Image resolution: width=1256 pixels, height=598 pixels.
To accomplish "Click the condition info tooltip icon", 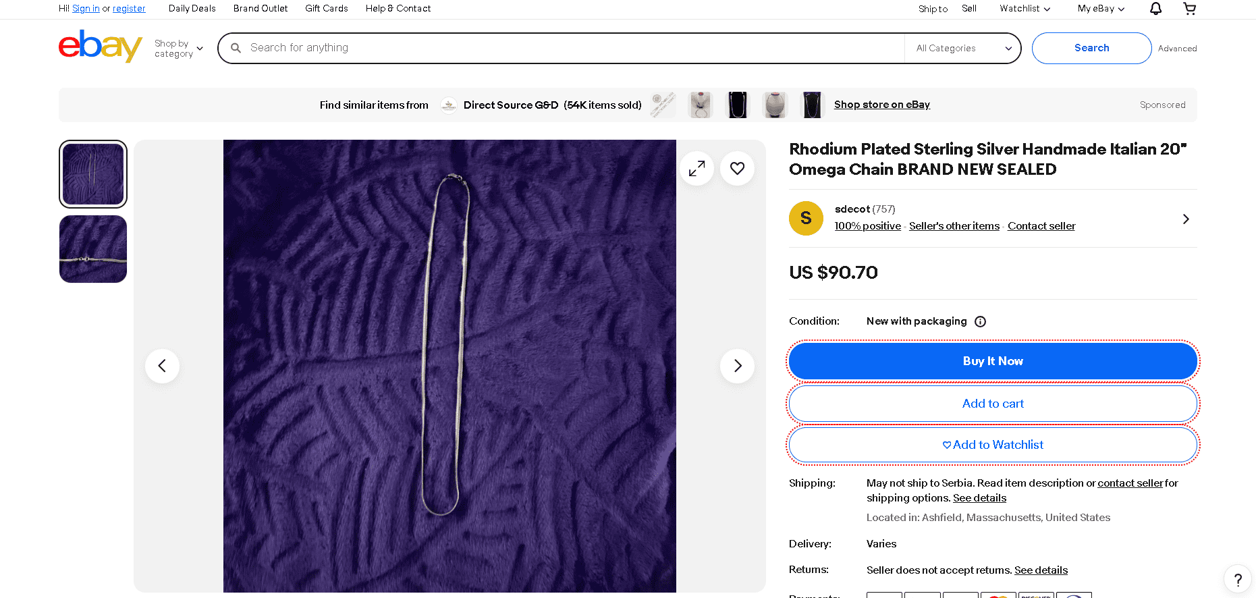I will pyautogui.click(x=980, y=321).
